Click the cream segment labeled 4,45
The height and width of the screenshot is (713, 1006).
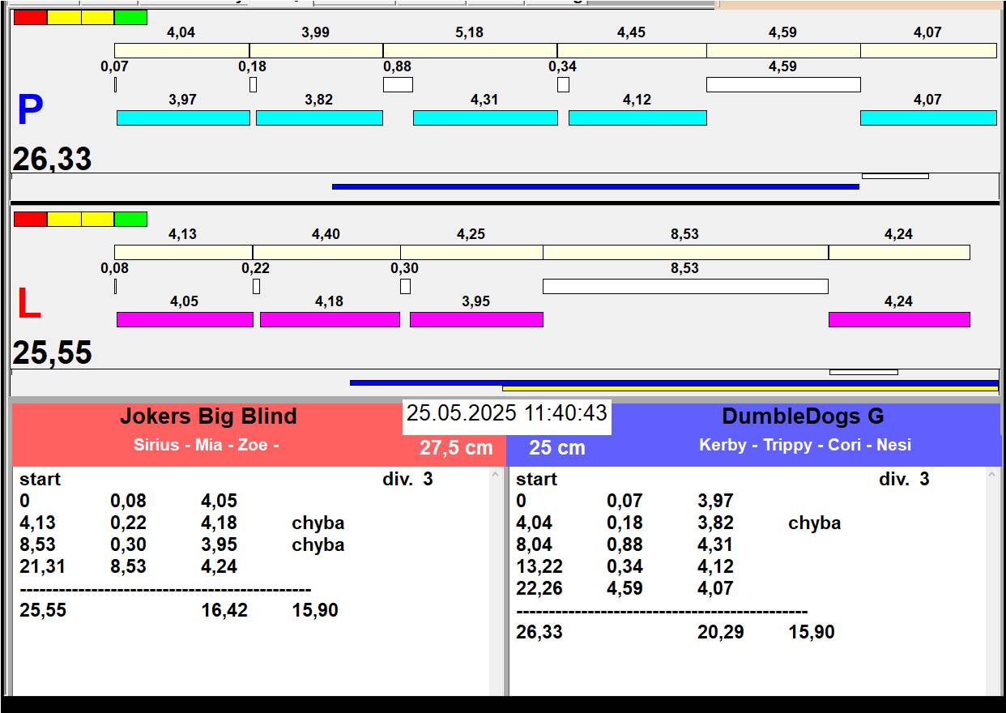click(x=632, y=50)
